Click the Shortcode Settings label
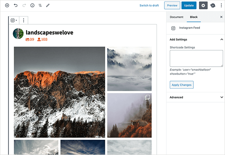 click(182, 47)
